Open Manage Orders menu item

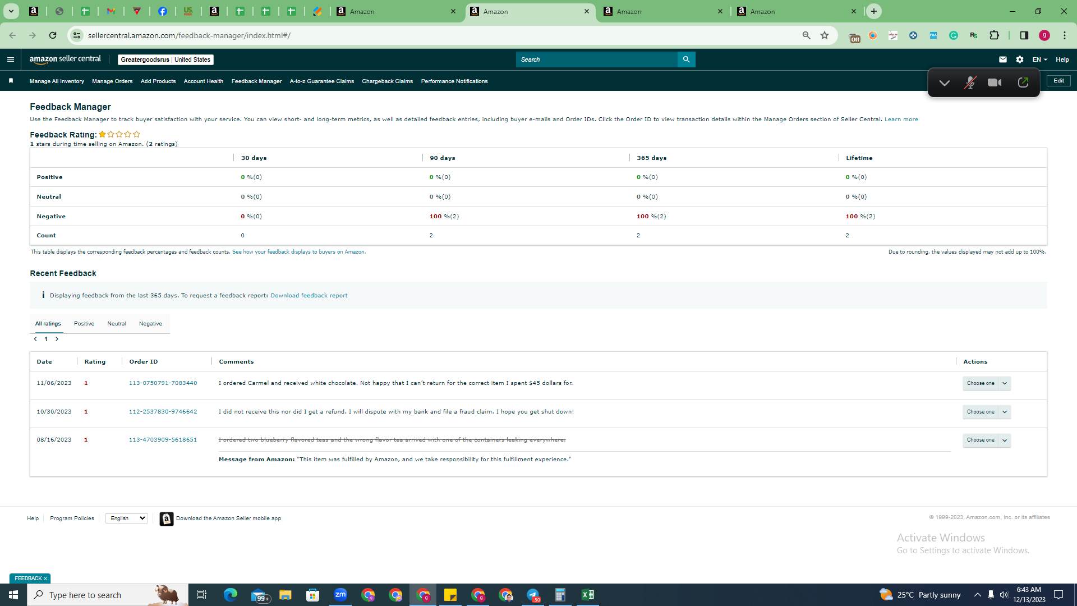coord(112,81)
